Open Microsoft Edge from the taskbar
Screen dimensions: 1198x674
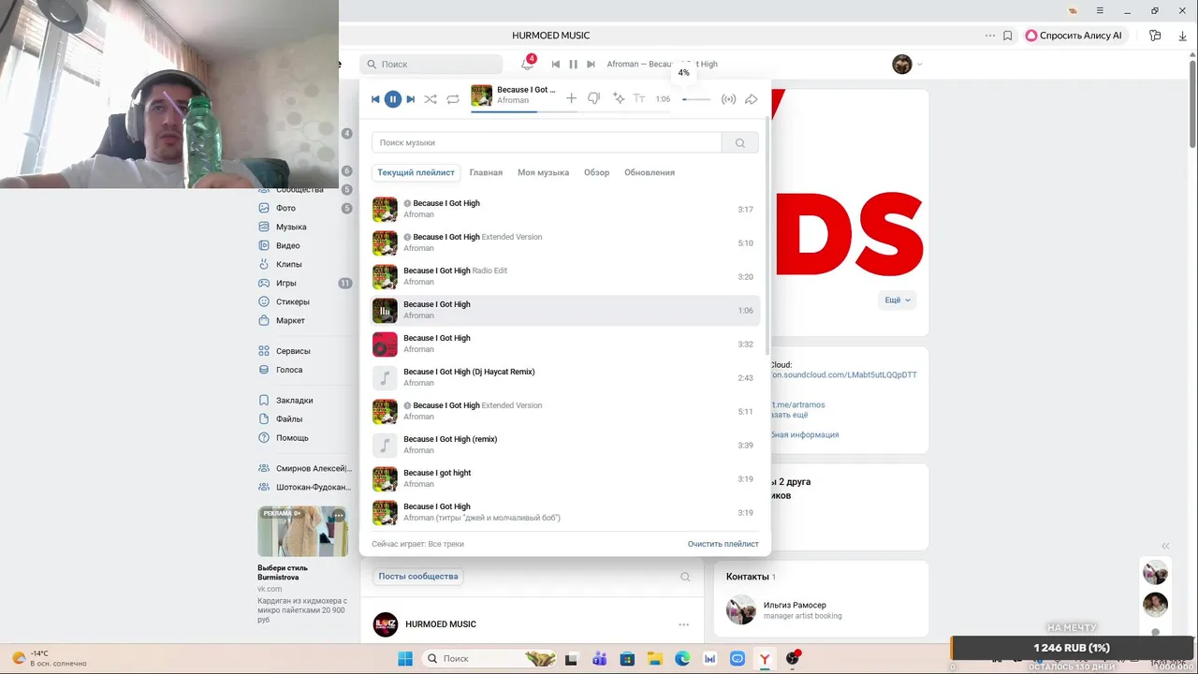[x=683, y=658]
